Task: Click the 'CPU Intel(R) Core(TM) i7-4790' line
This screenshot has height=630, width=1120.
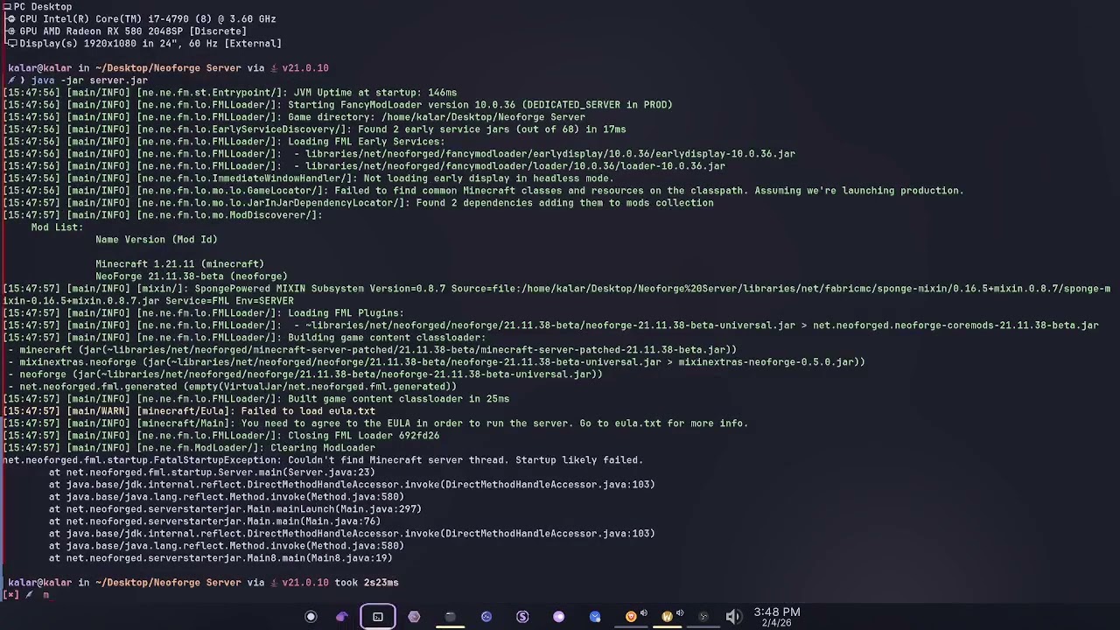Action: (142, 18)
